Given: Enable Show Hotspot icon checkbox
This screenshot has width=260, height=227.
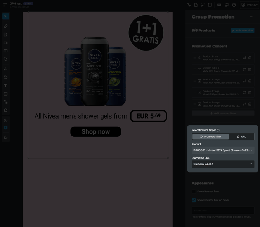Looking at the screenshot, I should pyautogui.click(x=194, y=192).
